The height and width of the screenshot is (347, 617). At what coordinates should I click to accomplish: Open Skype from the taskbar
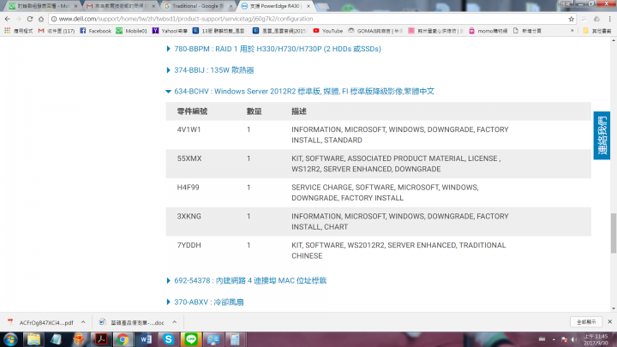coord(169,339)
